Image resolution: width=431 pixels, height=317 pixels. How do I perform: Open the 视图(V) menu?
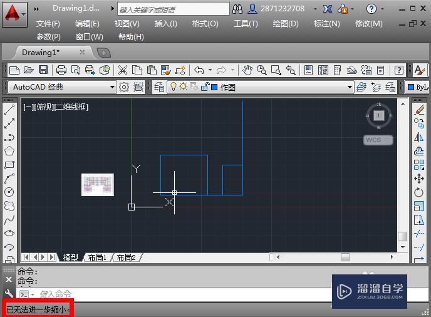127,24
